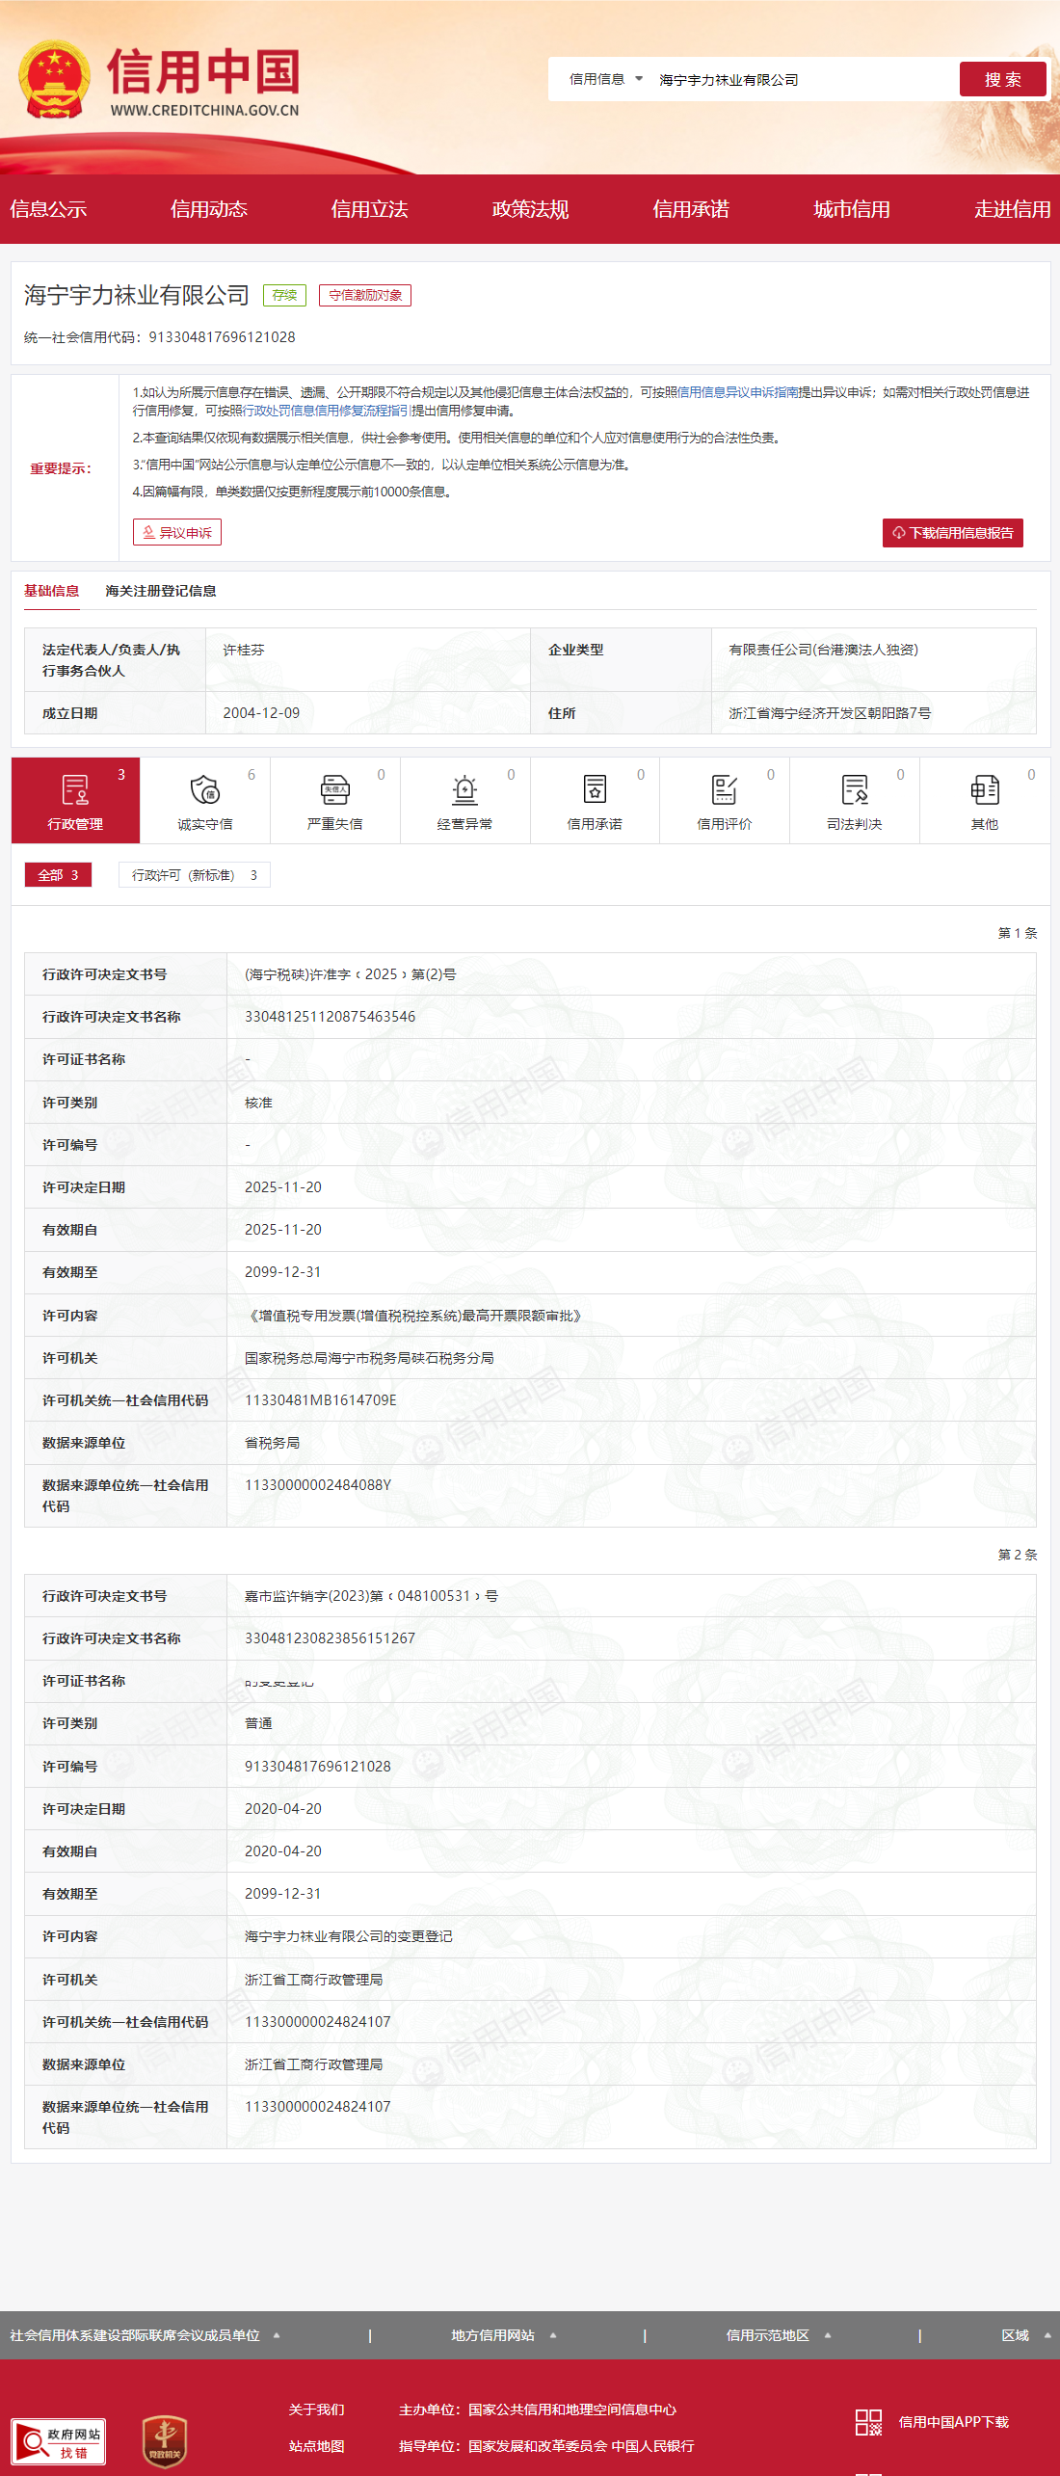Open the 信用中国APP下载 link
This screenshot has height=2476, width=1060.
coord(953,2422)
